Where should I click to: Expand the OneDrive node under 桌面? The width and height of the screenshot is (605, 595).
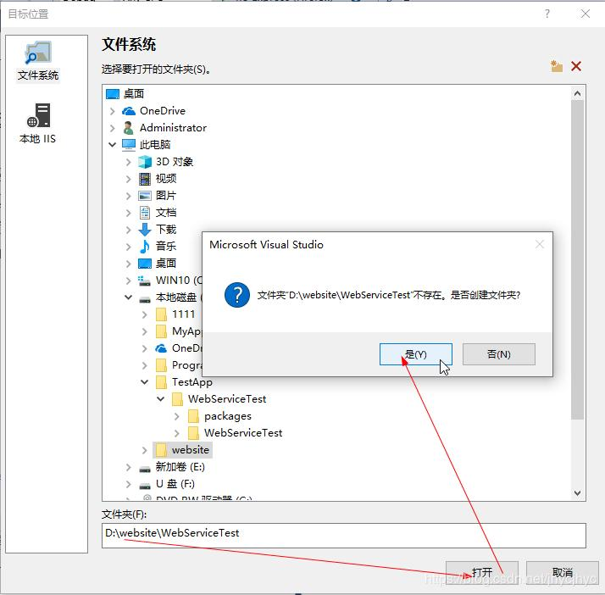pyautogui.click(x=113, y=111)
